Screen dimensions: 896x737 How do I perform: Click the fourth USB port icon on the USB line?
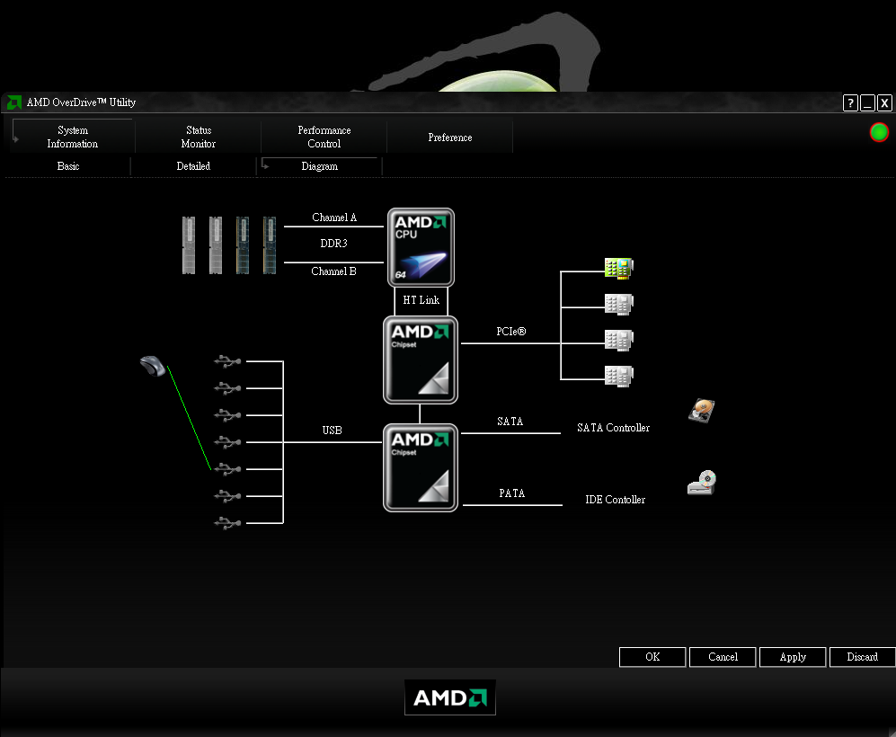click(227, 441)
